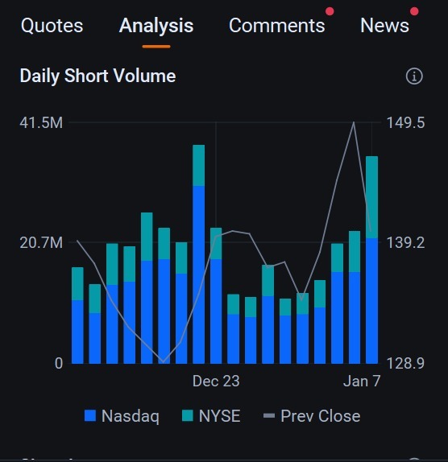Click the Dec 23 bar in the chart
This screenshot has height=462, width=448.
click(x=216, y=296)
